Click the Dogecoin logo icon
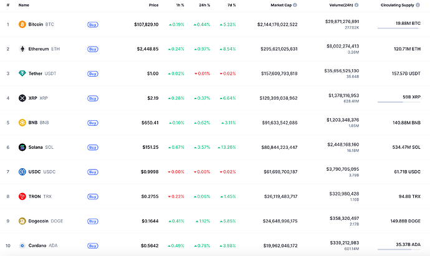The height and width of the screenshot is (256, 430). (22, 220)
